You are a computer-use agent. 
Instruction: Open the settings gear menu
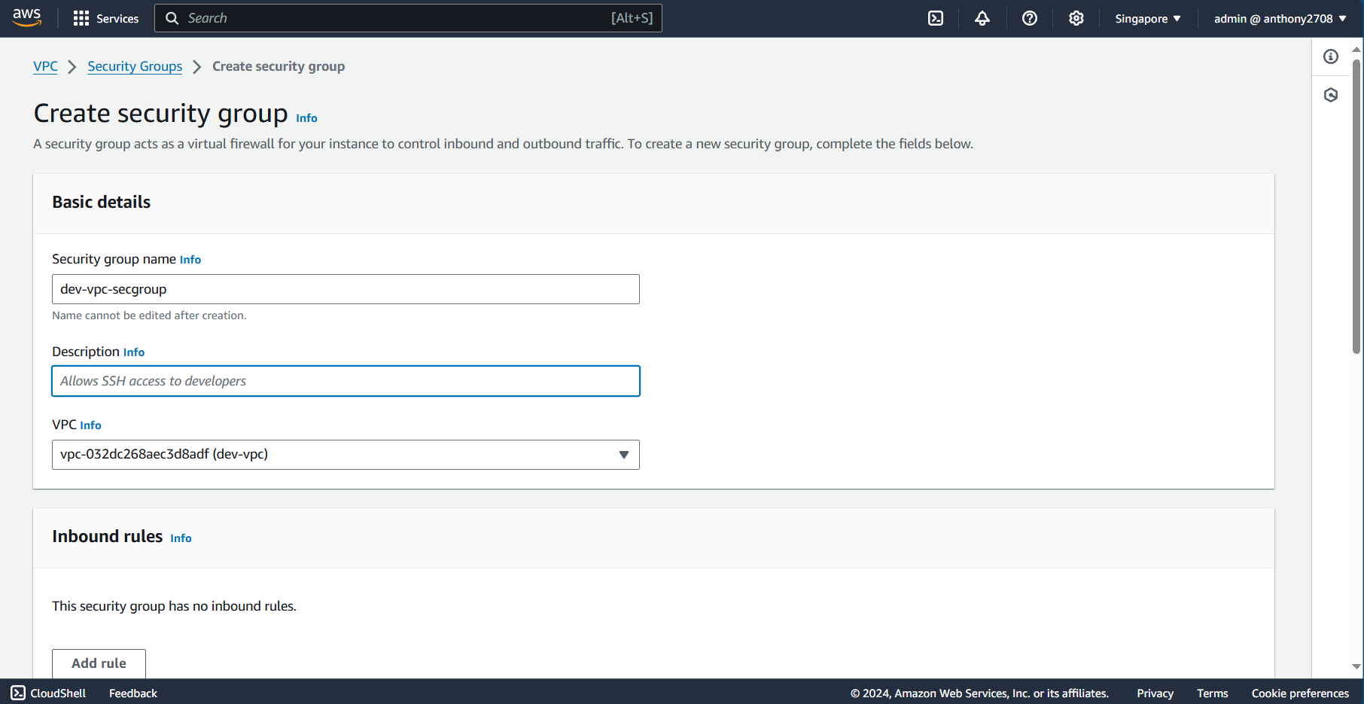point(1076,19)
